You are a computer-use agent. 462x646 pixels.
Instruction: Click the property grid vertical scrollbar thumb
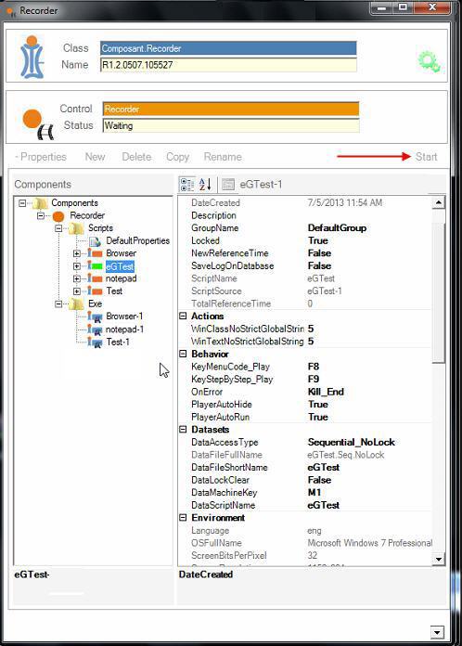coord(439,292)
